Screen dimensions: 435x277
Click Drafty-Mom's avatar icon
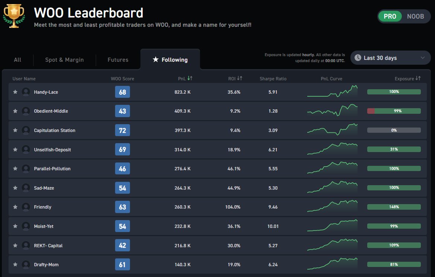pyautogui.click(x=26, y=264)
